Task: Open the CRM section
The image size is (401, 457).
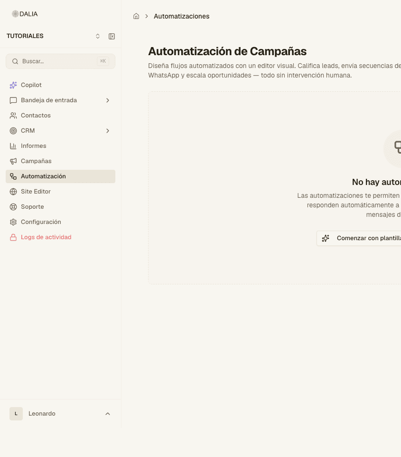Action: (60, 131)
